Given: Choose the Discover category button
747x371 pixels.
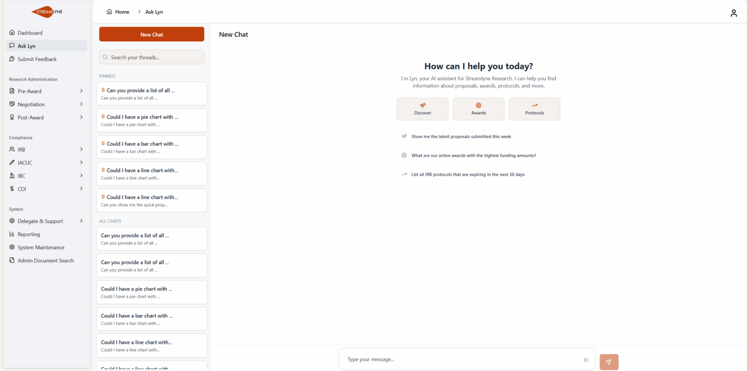Looking at the screenshot, I should pos(423,109).
